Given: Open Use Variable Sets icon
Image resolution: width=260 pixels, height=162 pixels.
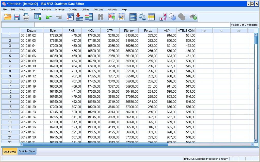Looking at the screenshot, I should tap(172, 17).
